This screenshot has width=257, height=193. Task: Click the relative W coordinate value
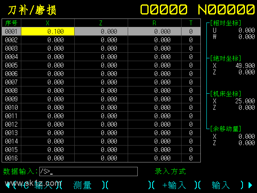pyautogui.click(x=247, y=37)
